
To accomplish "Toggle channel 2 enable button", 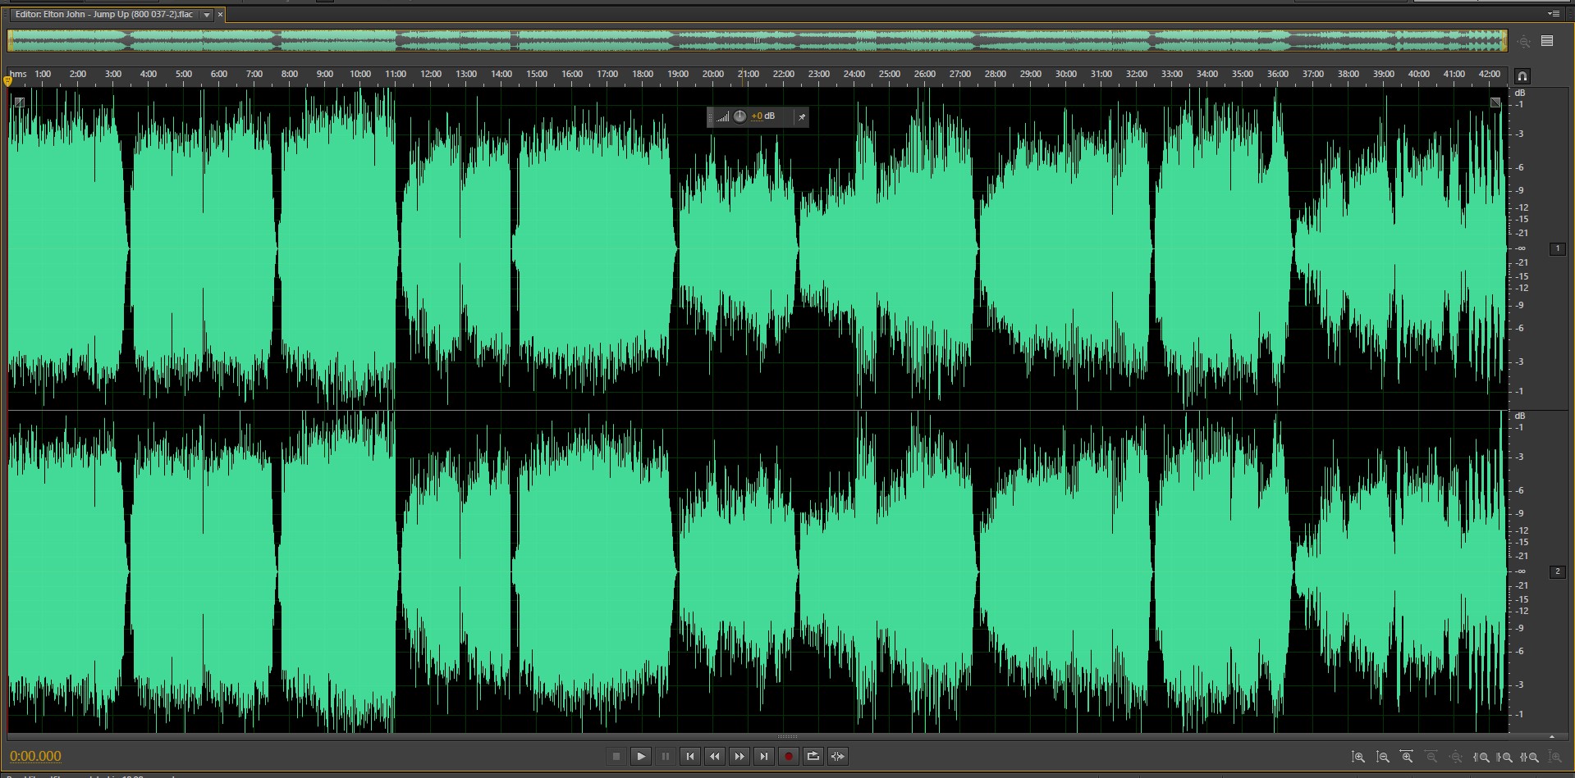I will (1557, 571).
